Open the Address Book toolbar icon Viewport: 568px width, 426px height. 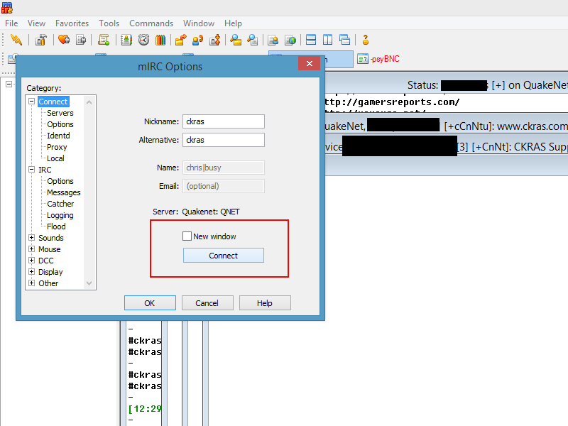[x=126, y=40]
